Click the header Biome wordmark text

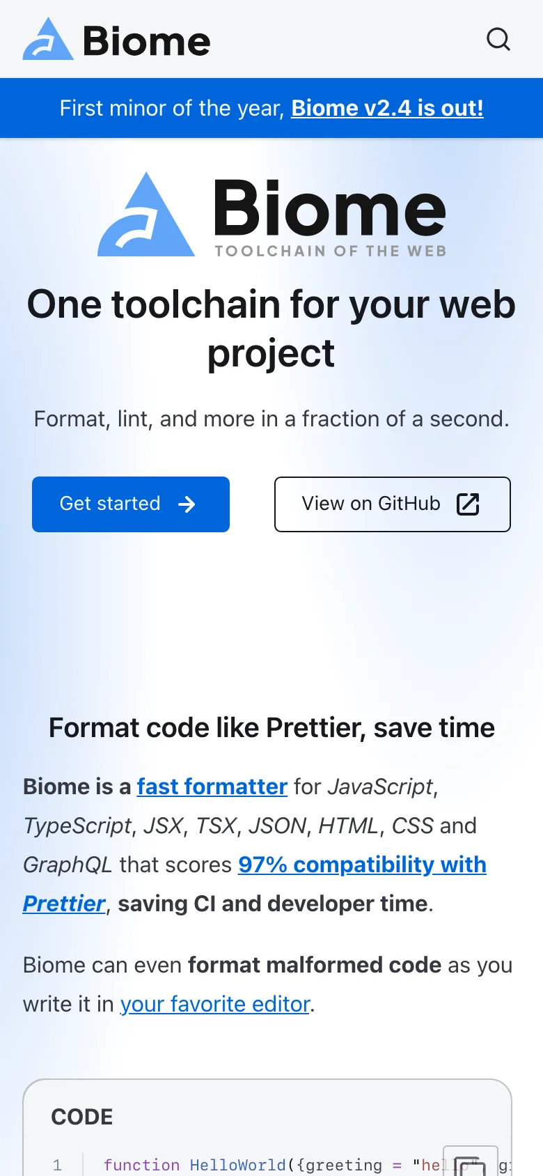pyautogui.click(x=146, y=41)
